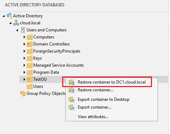Screen dimensions: 170x134
Task: Select the Keys container label
Action: (37, 58)
